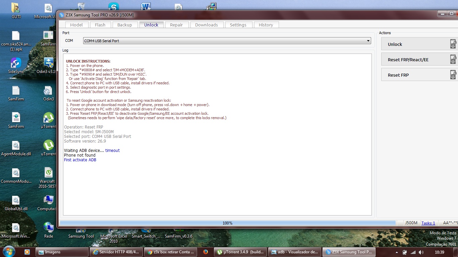Select the Unlock tab
The width and height of the screenshot is (458, 257).
click(x=151, y=25)
